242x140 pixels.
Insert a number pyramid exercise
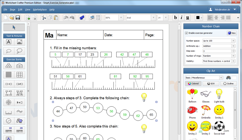(x=9, y=66)
